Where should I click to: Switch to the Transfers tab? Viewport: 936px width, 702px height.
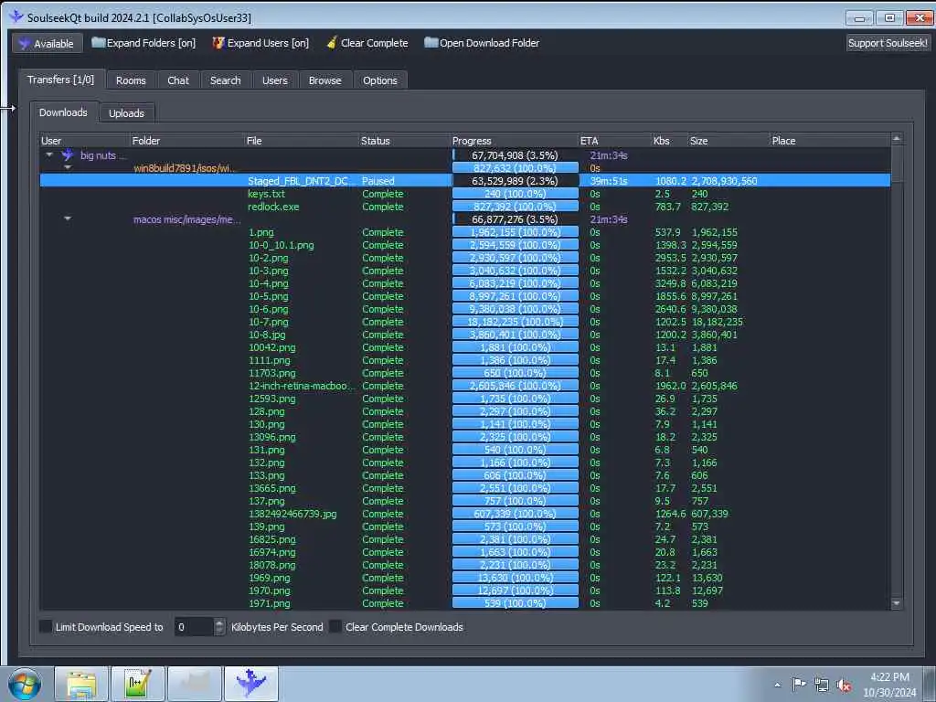[61, 80]
